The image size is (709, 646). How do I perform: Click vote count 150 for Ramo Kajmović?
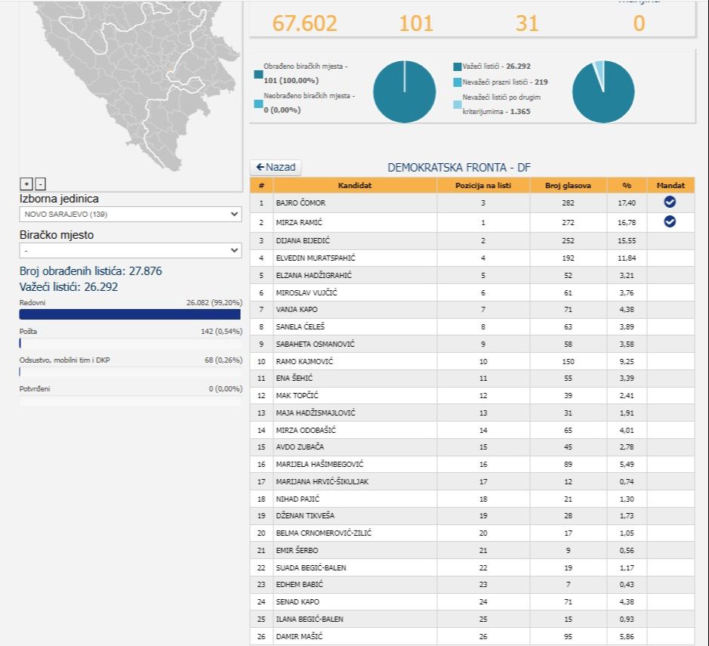point(568,362)
